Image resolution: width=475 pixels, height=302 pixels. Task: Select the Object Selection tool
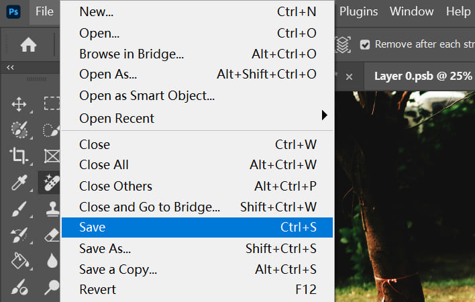[x=19, y=130]
